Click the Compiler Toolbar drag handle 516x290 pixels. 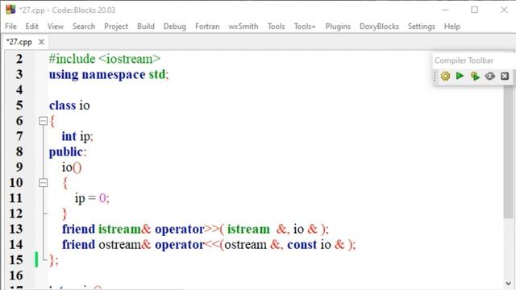(x=435, y=77)
